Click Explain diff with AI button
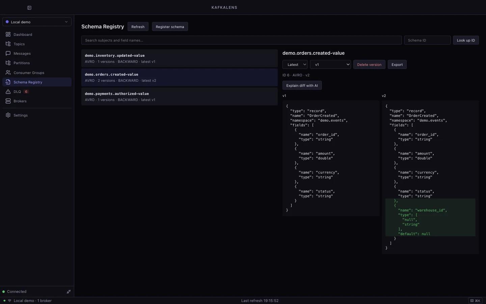The height and width of the screenshot is (304, 486). pos(302,85)
